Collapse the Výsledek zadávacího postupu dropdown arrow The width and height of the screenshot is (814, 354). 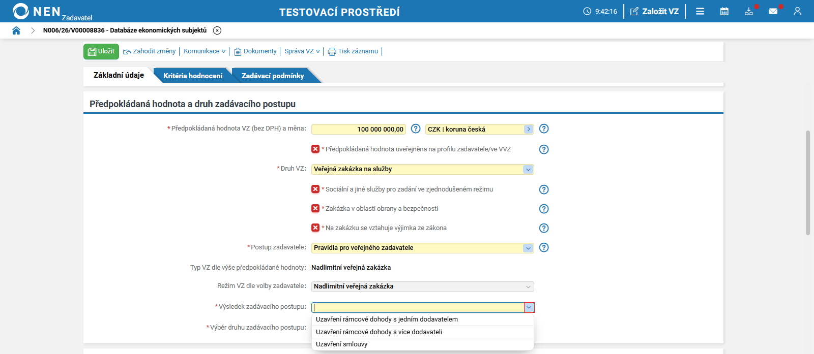coord(529,307)
